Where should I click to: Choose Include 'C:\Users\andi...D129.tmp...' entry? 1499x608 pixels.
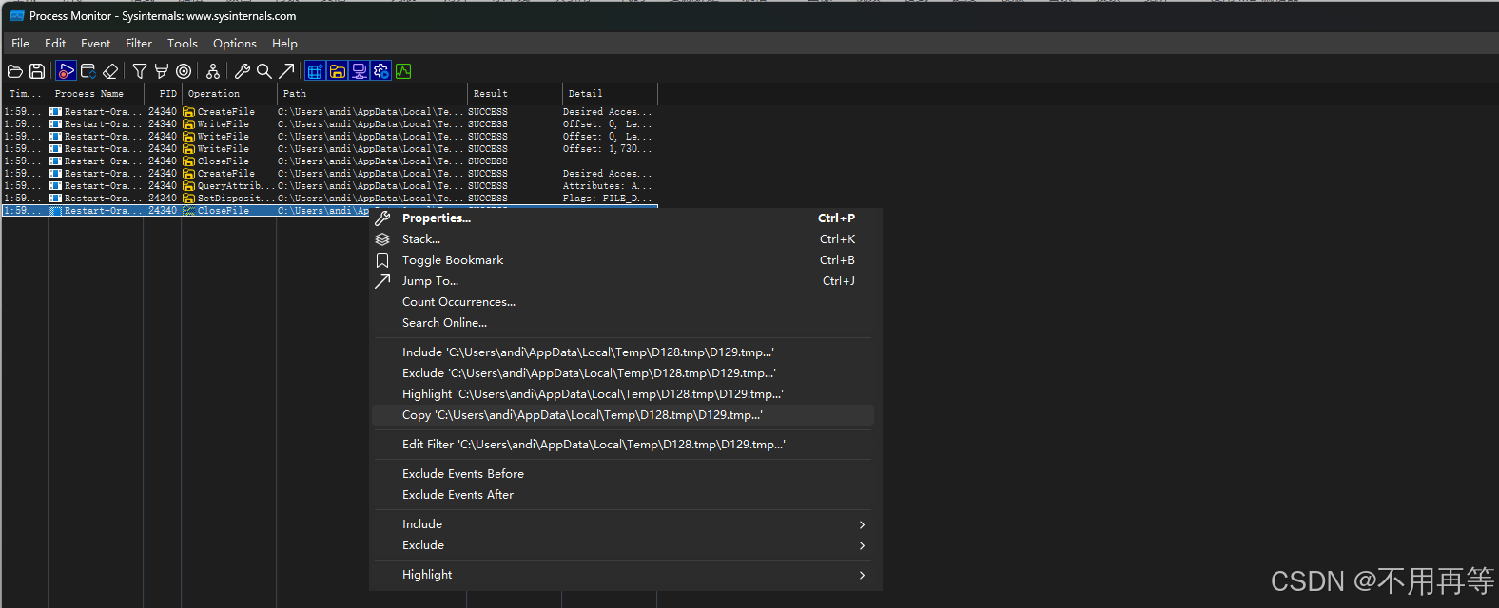point(621,352)
